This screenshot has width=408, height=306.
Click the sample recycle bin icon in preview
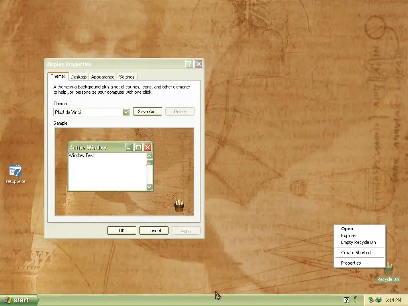179,206
